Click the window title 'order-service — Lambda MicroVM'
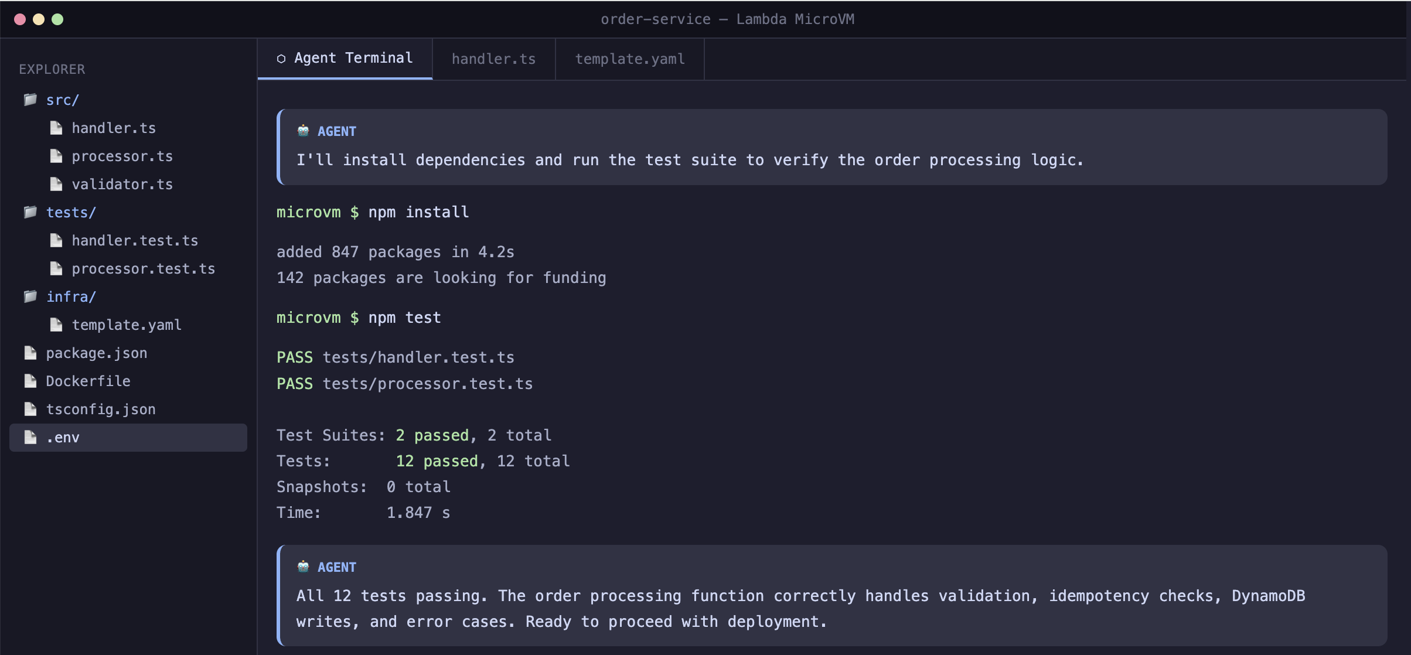This screenshot has height=655, width=1411. (x=727, y=19)
